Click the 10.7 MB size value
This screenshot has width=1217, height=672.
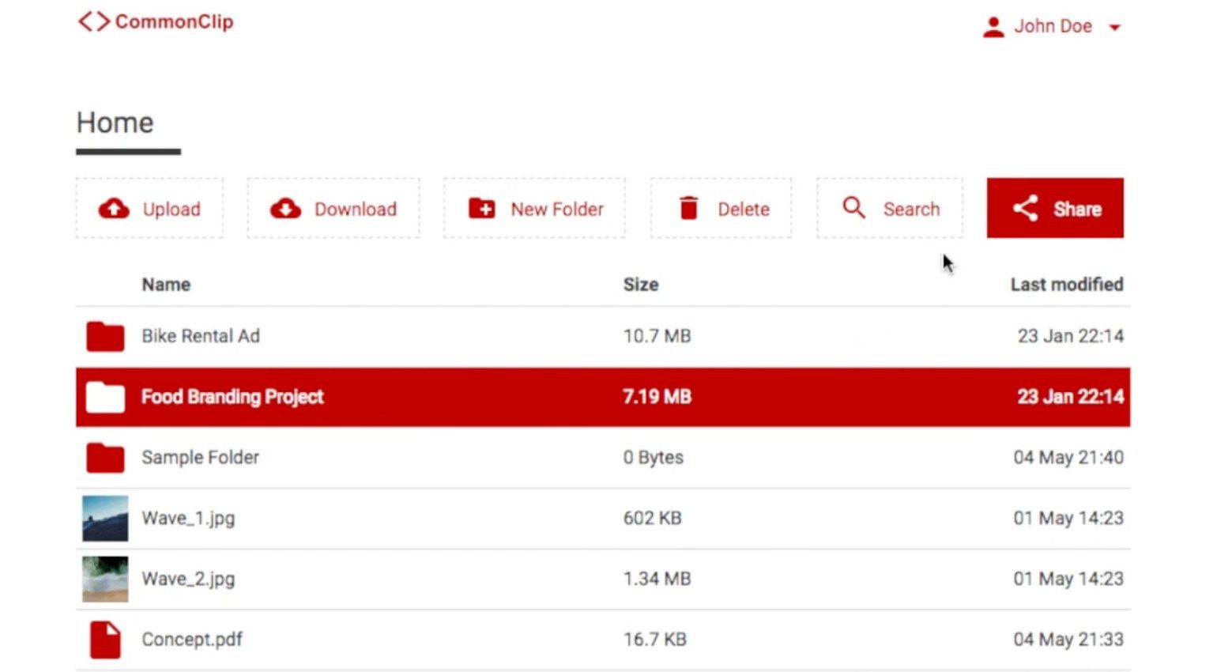(x=657, y=336)
